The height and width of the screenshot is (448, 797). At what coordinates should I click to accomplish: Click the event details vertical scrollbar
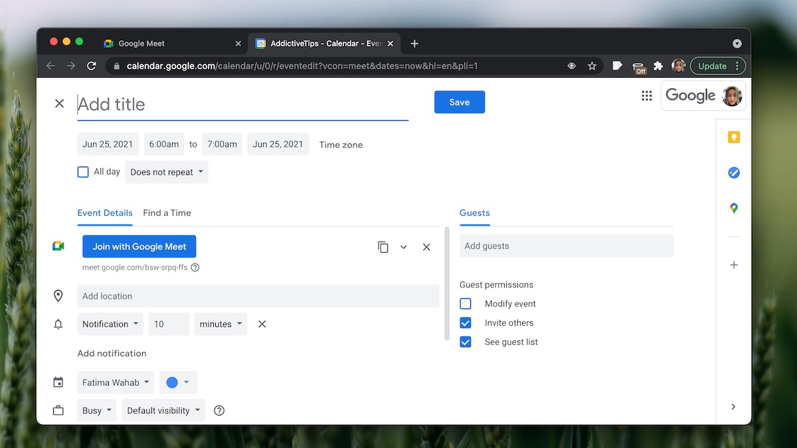pyautogui.click(x=447, y=284)
